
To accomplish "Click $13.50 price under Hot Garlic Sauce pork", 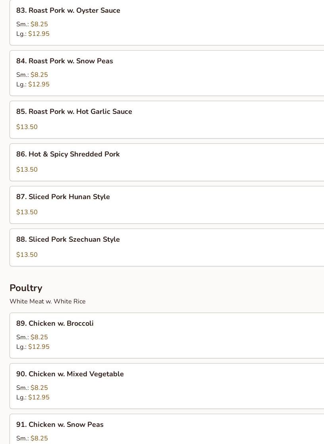I will pos(27,127).
